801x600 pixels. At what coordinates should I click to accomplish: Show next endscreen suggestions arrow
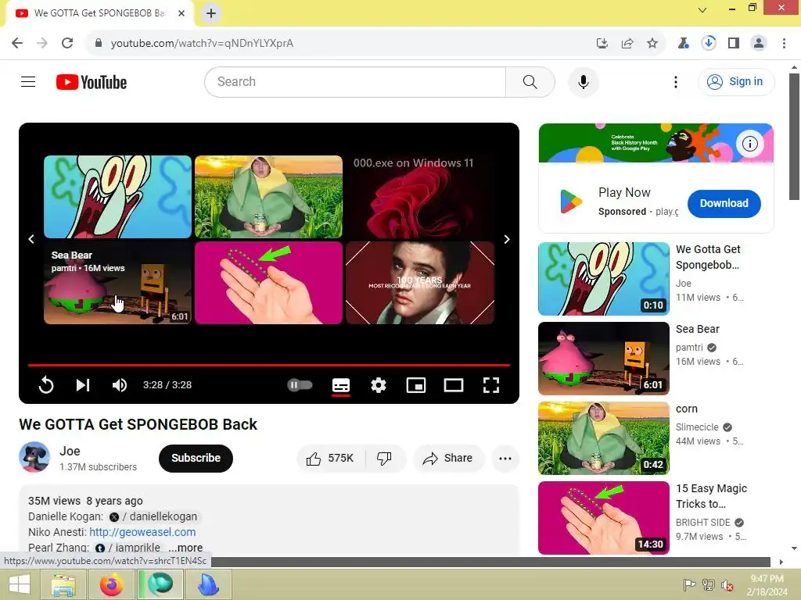506,239
